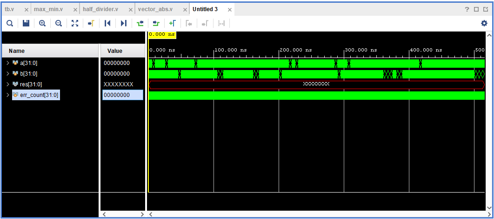
Task: Expand the b[31:0] signal bus
Action: (7, 73)
